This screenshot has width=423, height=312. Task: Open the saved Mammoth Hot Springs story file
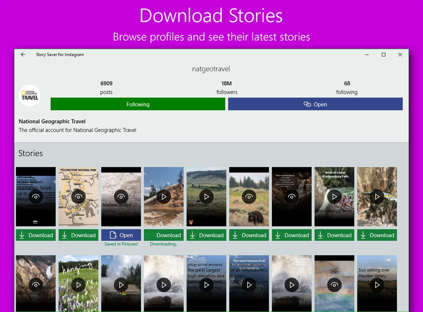121,235
